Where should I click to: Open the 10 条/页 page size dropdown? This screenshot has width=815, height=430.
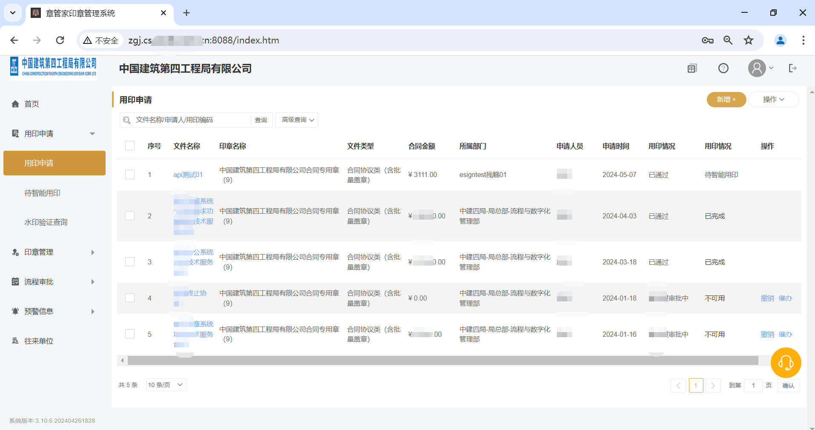tap(166, 385)
